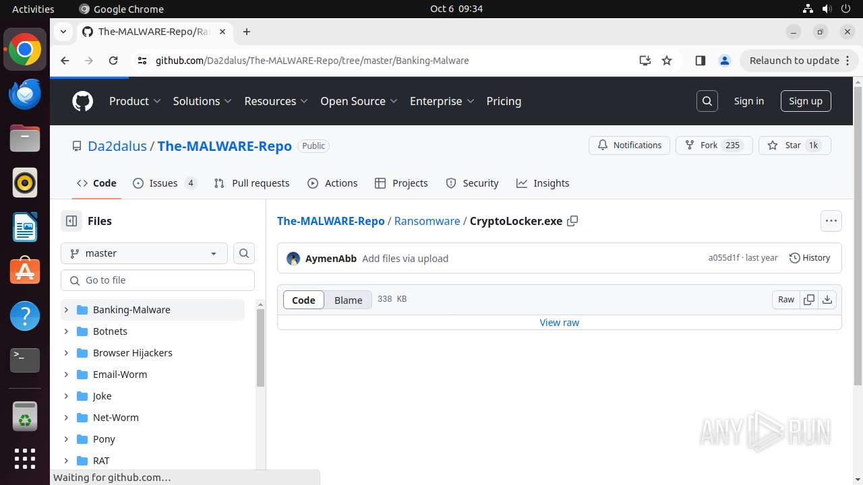Expand Email-Worm folder chevron
Image resolution: width=863 pixels, height=485 pixels.
pyautogui.click(x=66, y=375)
